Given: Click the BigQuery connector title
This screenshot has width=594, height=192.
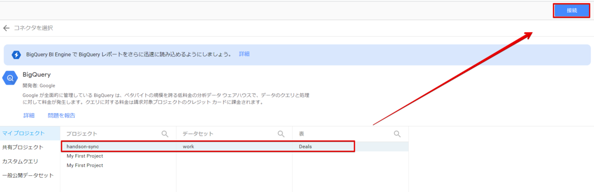Looking at the screenshot, I should point(37,75).
